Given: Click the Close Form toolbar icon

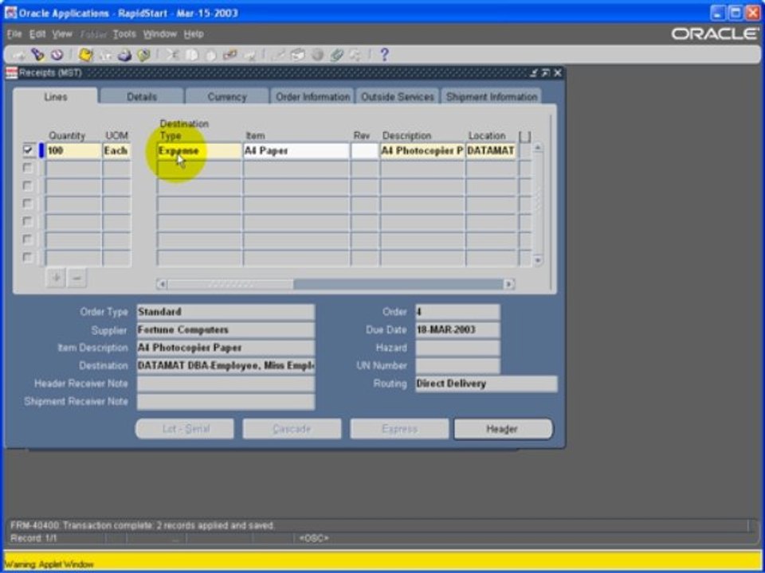Looking at the screenshot, I should click(x=143, y=55).
